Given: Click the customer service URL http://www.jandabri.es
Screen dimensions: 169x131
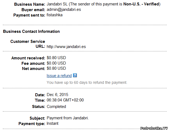Looking at the screenshot, I should tap(66, 46).
